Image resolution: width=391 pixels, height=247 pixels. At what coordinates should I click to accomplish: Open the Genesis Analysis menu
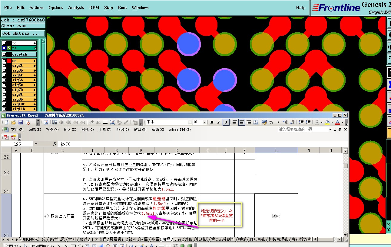pos(76,8)
